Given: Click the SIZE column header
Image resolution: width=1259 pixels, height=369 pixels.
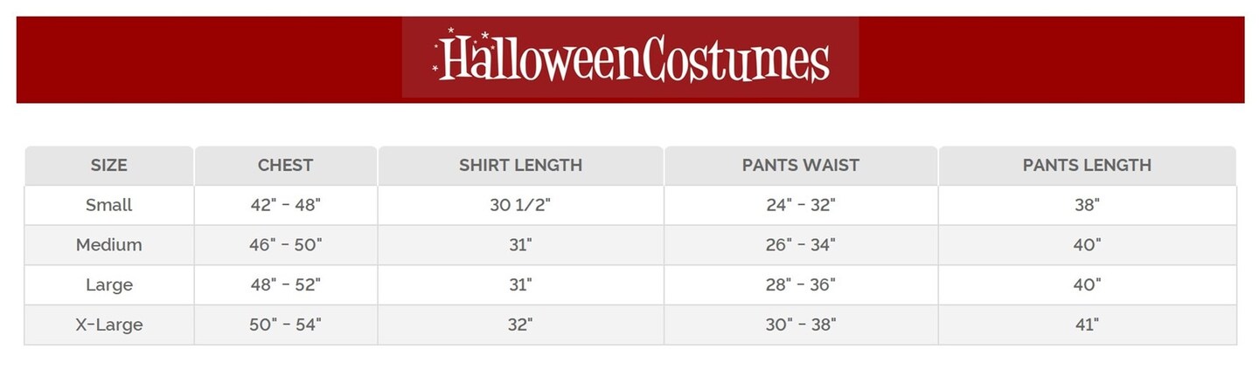Looking at the screenshot, I should pos(109,165).
